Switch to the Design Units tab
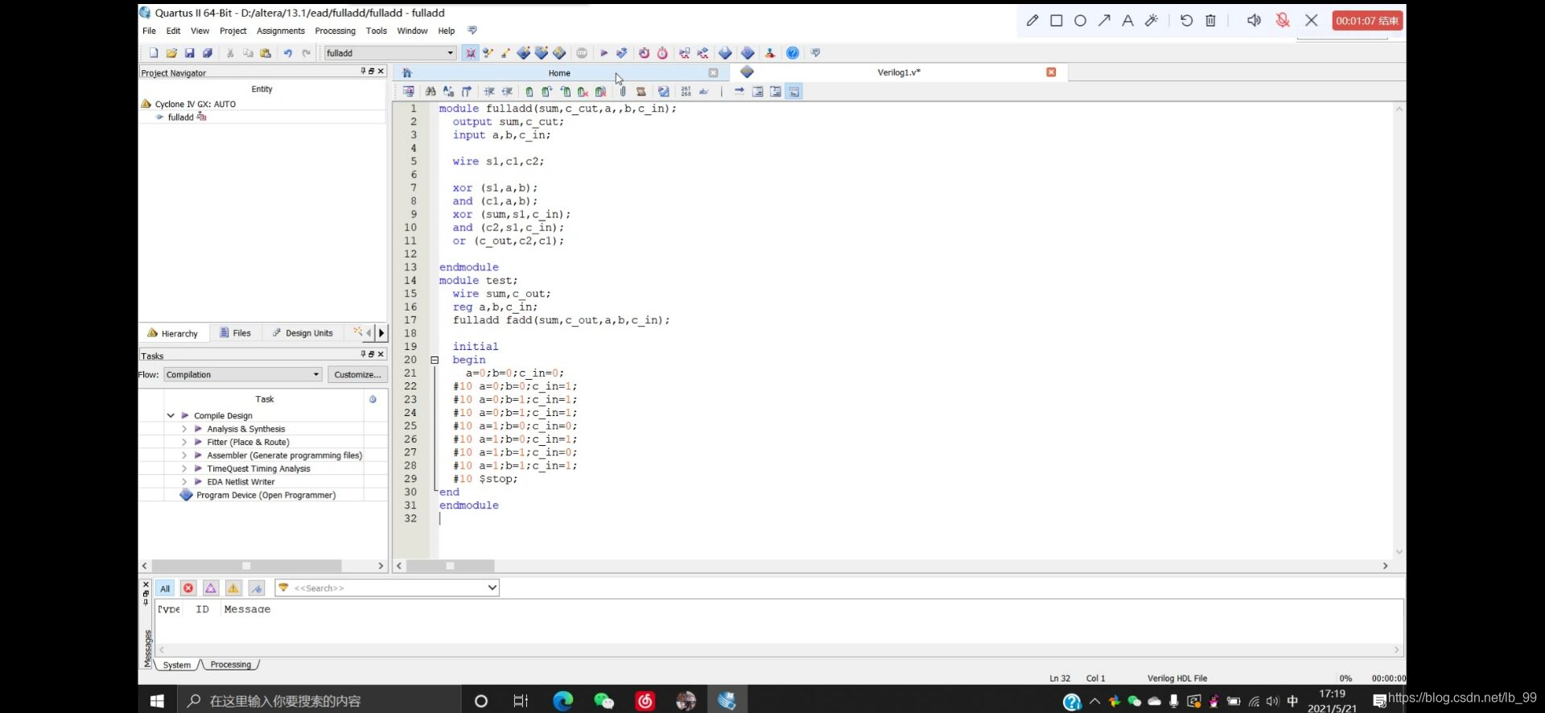 (x=303, y=333)
